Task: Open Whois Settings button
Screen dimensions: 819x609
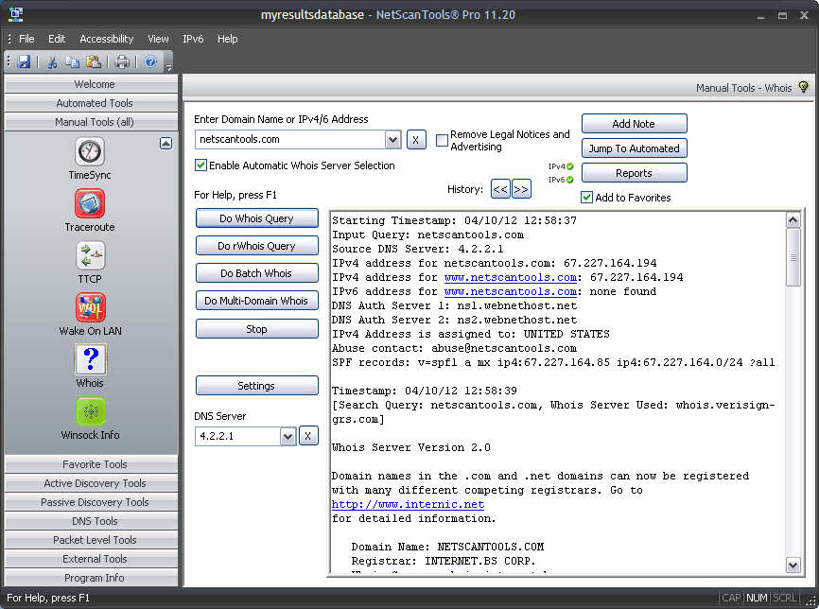Action: (256, 386)
